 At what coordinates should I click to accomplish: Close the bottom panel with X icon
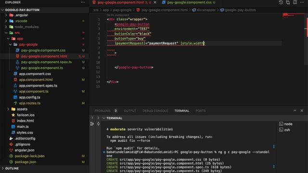[302, 111]
